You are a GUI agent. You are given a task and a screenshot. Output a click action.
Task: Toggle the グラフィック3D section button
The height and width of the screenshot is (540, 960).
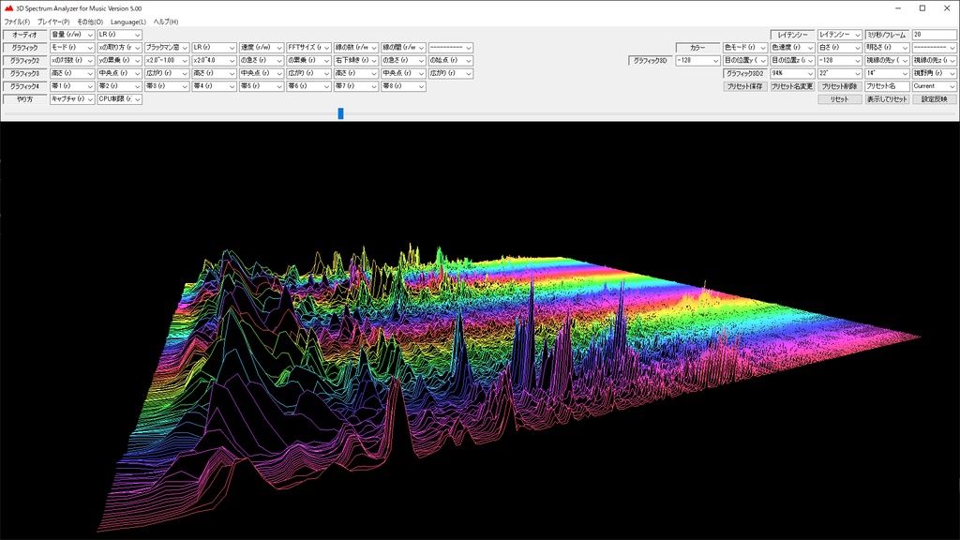[650, 60]
